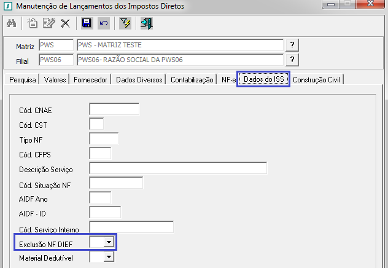The width and height of the screenshot is (388, 268).
Task: Focus the Cód. Situação NF field
Action: (x=116, y=183)
